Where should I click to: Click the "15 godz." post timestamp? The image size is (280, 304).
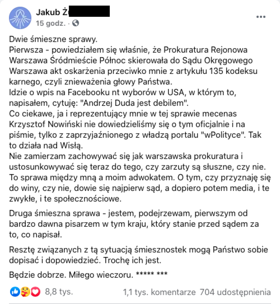pyautogui.click(x=51, y=23)
